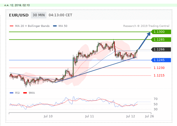Click the MA 20 + Bollinger Bands legend swatch
The image size is (177, 126).
pyautogui.click(x=12, y=26)
